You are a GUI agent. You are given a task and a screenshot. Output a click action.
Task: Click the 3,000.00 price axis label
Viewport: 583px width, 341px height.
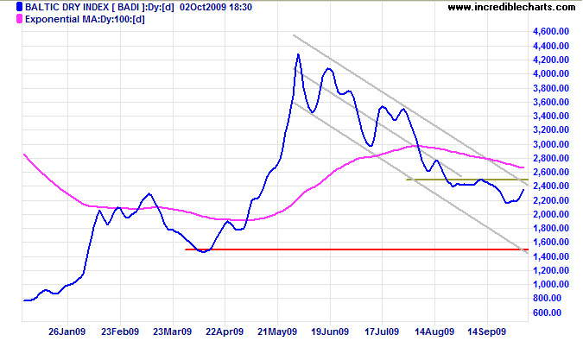tap(551, 144)
